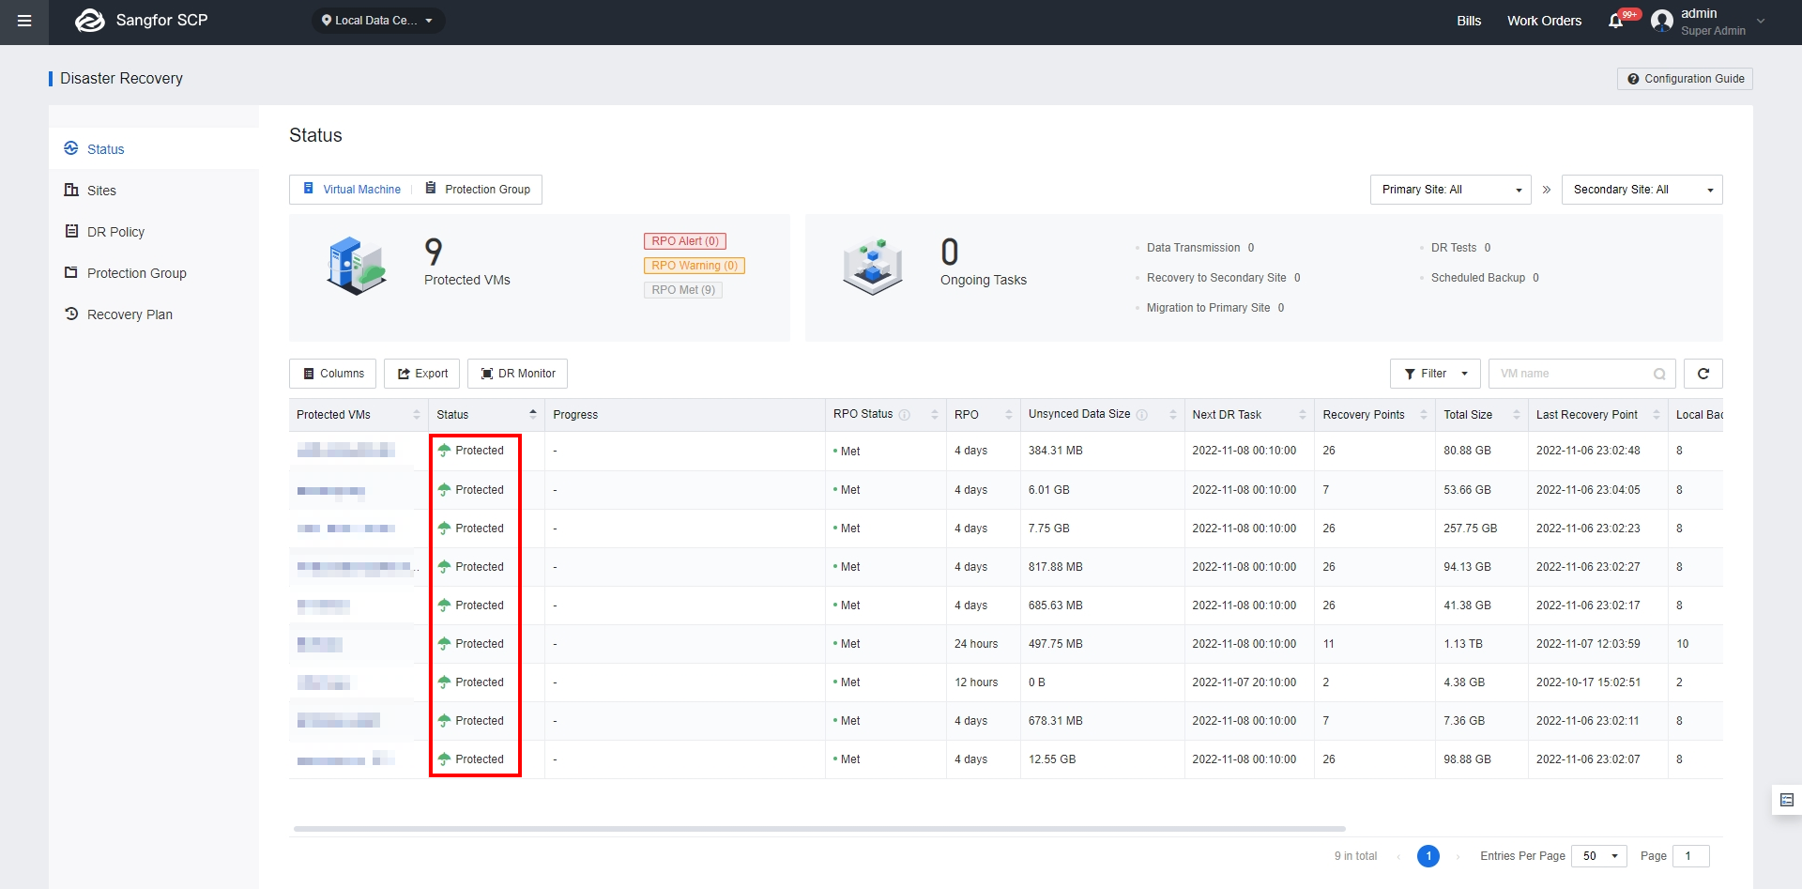Open the floating side panel list icon

[x=1787, y=800]
